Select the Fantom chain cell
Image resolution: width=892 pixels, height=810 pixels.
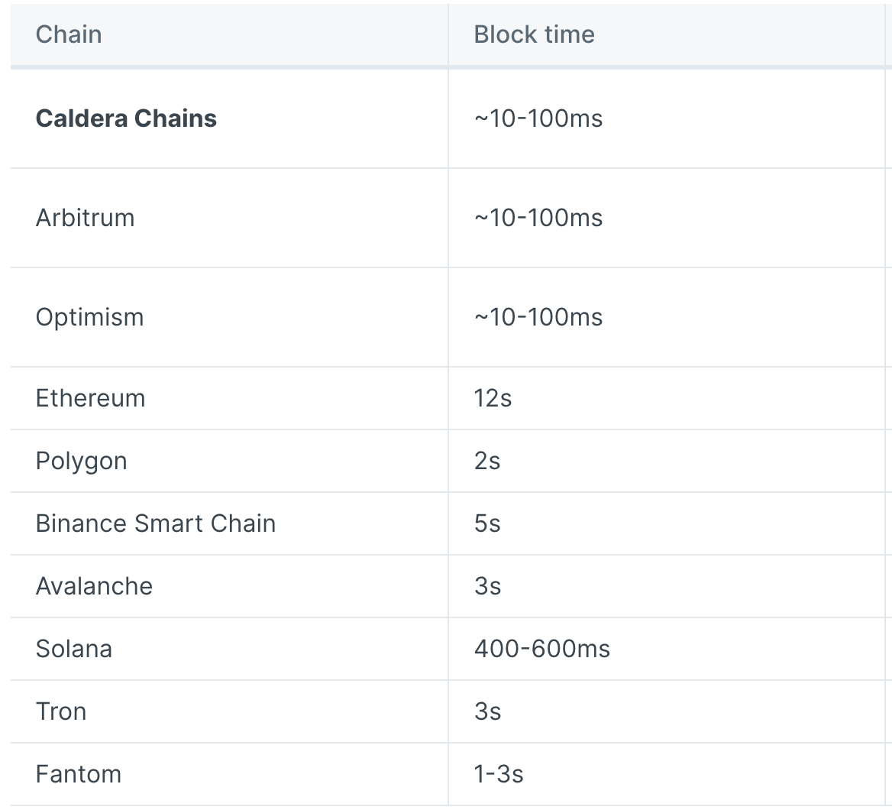click(x=228, y=774)
